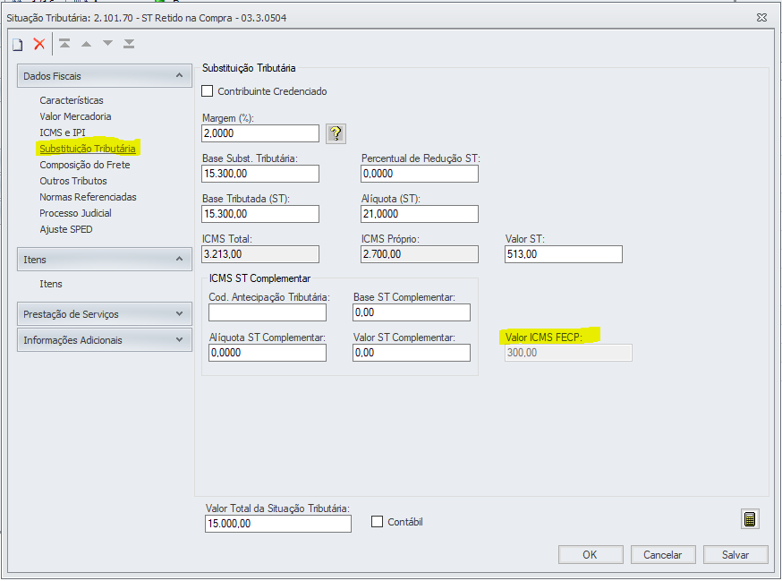The height and width of the screenshot is (581, 782).
Task: Focus the Valor ST input field
Action: pos(563,254)
